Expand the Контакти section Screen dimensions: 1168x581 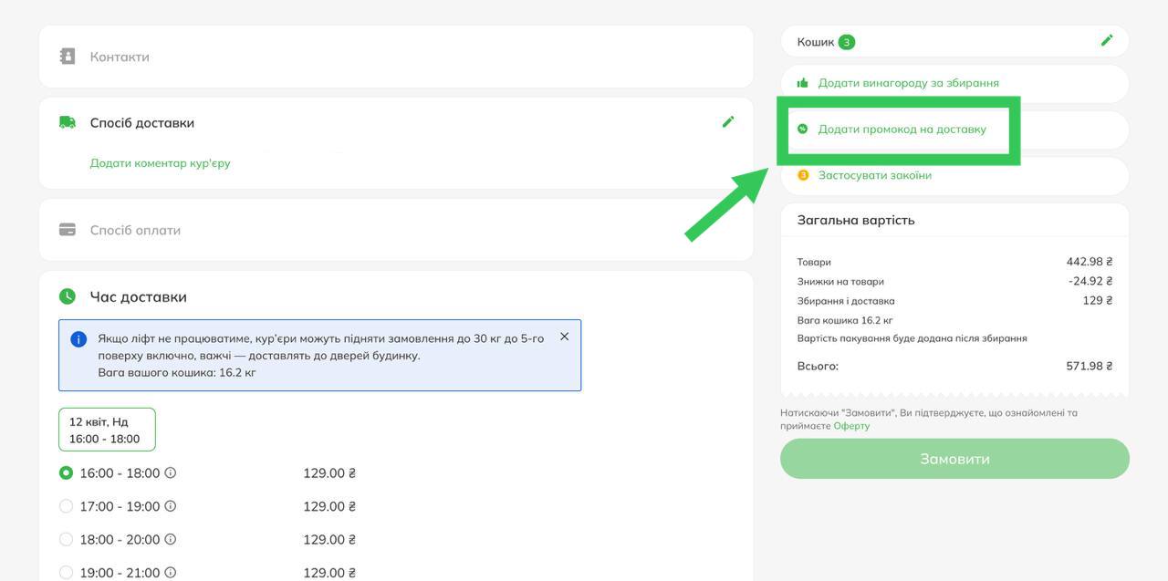coord(120,57)
